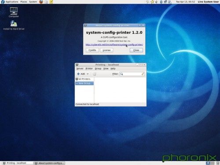The width and height of the screenshot is (220, 165).
Task: Launch Firefox from the top panel
Action: click(x=41, y=2)
